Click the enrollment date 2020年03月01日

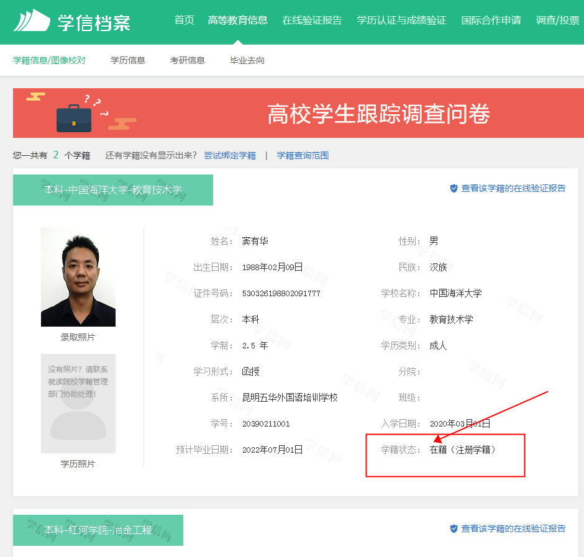[460, 423]
